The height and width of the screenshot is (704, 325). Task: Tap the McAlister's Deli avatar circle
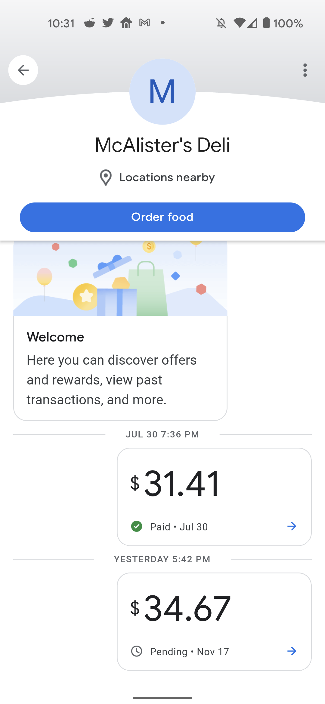point(162,91)
